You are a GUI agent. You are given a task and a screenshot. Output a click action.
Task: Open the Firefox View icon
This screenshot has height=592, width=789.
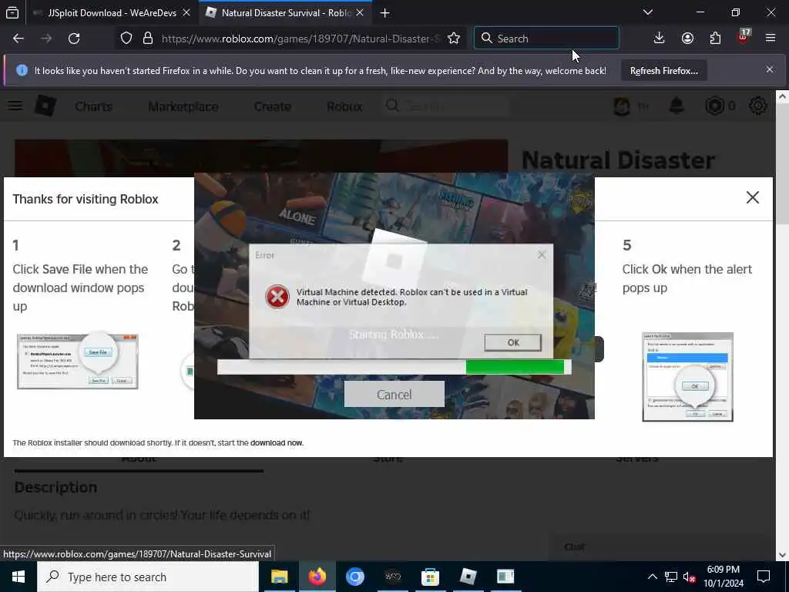12,13
